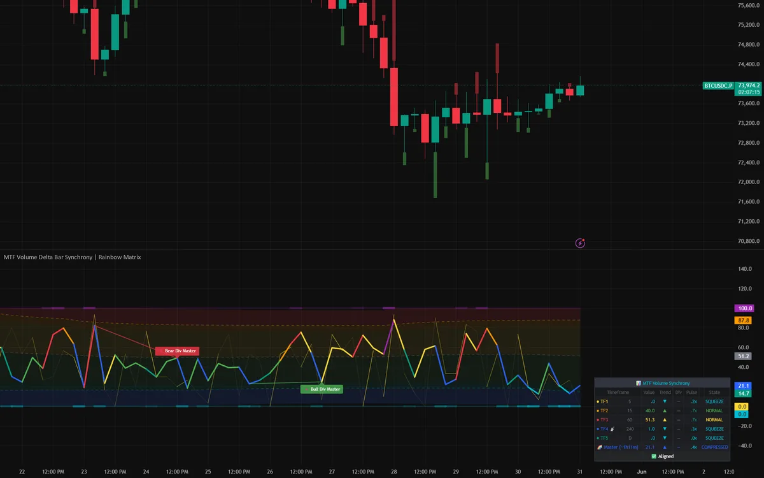The height and width of the screenshot is (478, 764).
Task: Click the 240 timeframe cell
Action: pyautogui.click(x=630, y=429)
